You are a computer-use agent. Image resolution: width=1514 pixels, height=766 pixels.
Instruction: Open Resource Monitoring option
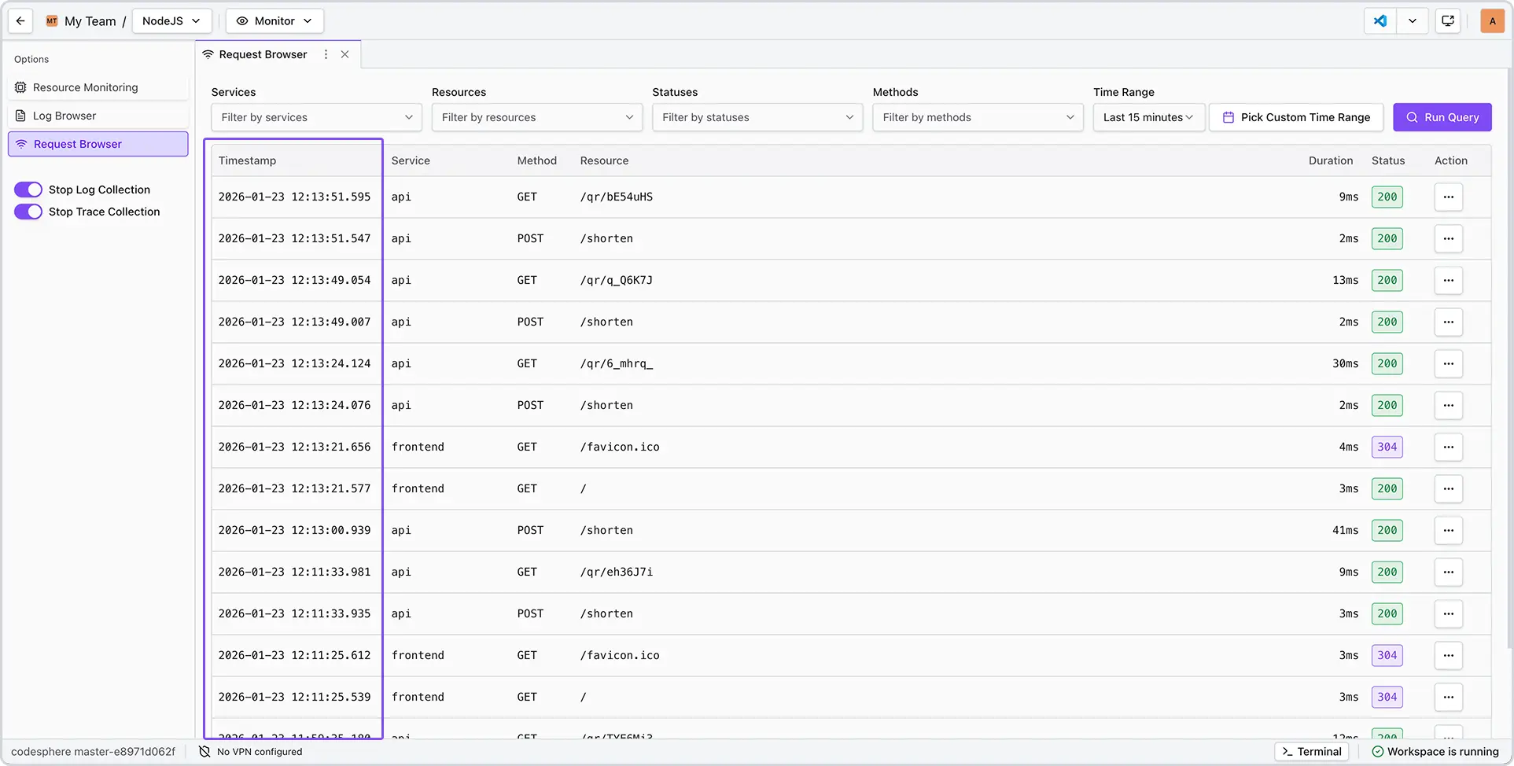pyautogui.click(x=85, y=87)
